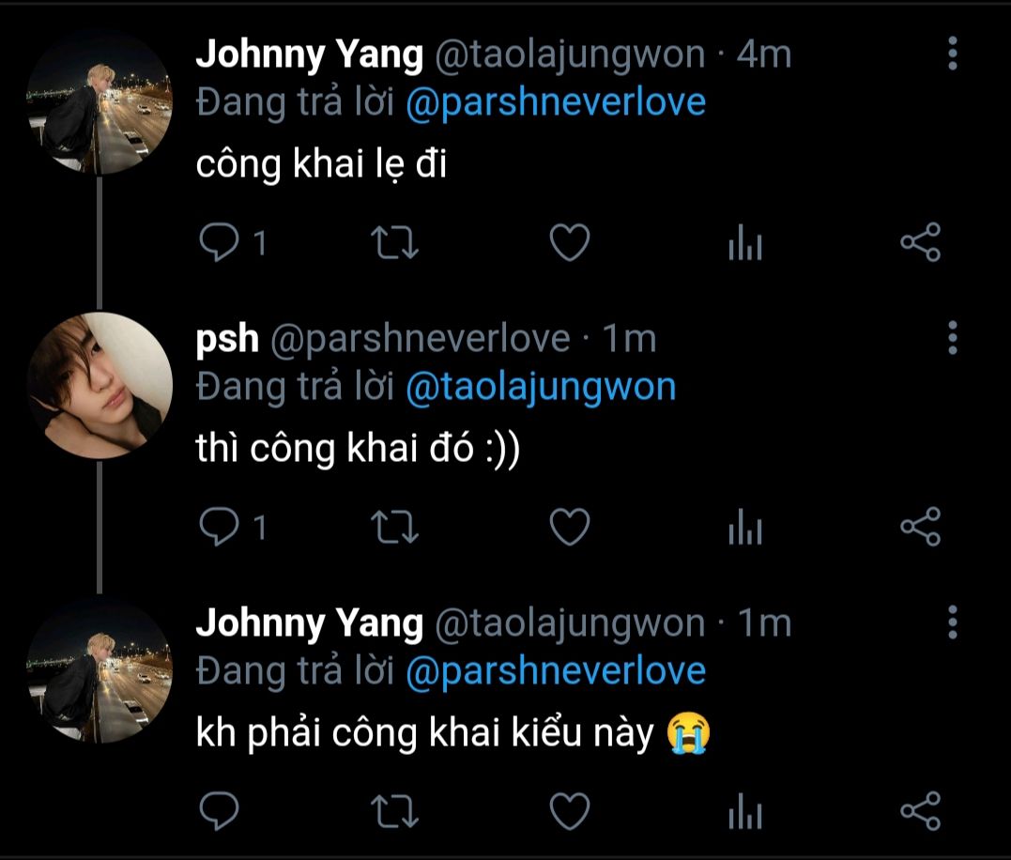The image size is (1011, 860).
Task: Reply to 'kh phải công khai kiểu này' tweet
Action: [x=220, y=810]
